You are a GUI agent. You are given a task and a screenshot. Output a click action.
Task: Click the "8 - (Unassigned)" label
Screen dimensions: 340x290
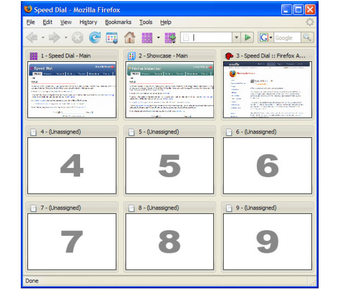coord(158,208)
